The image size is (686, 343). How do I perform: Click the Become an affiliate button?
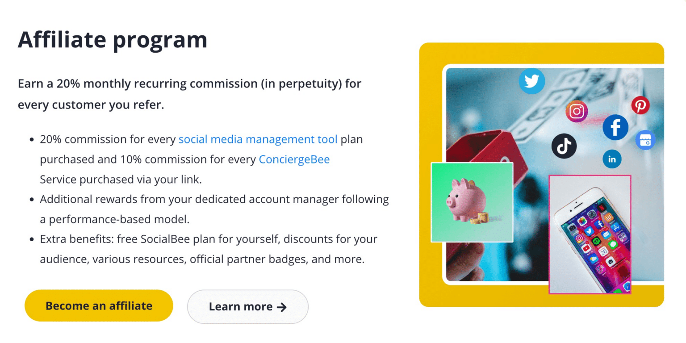99,305
